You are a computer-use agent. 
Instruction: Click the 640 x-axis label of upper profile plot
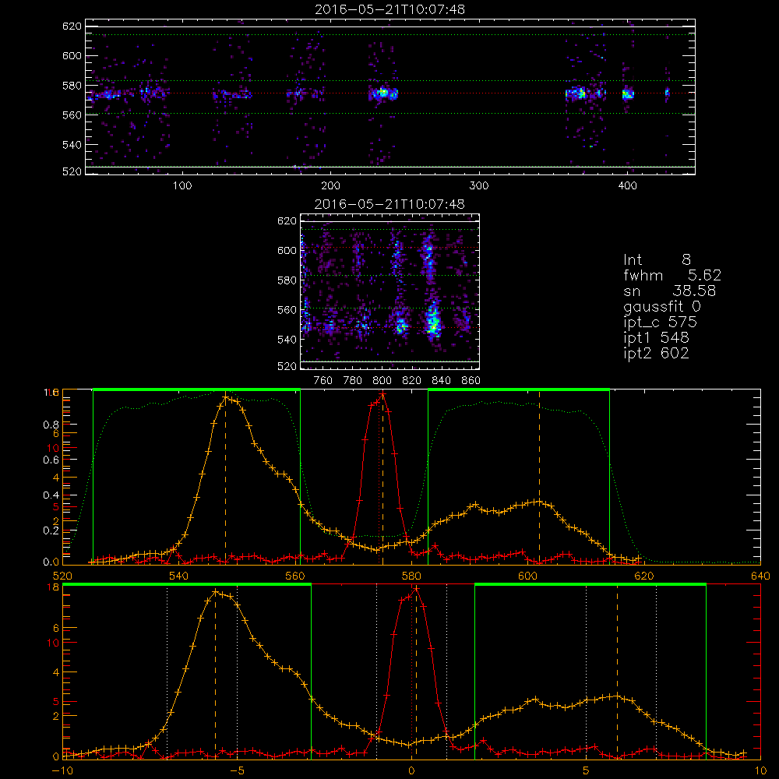760,576
